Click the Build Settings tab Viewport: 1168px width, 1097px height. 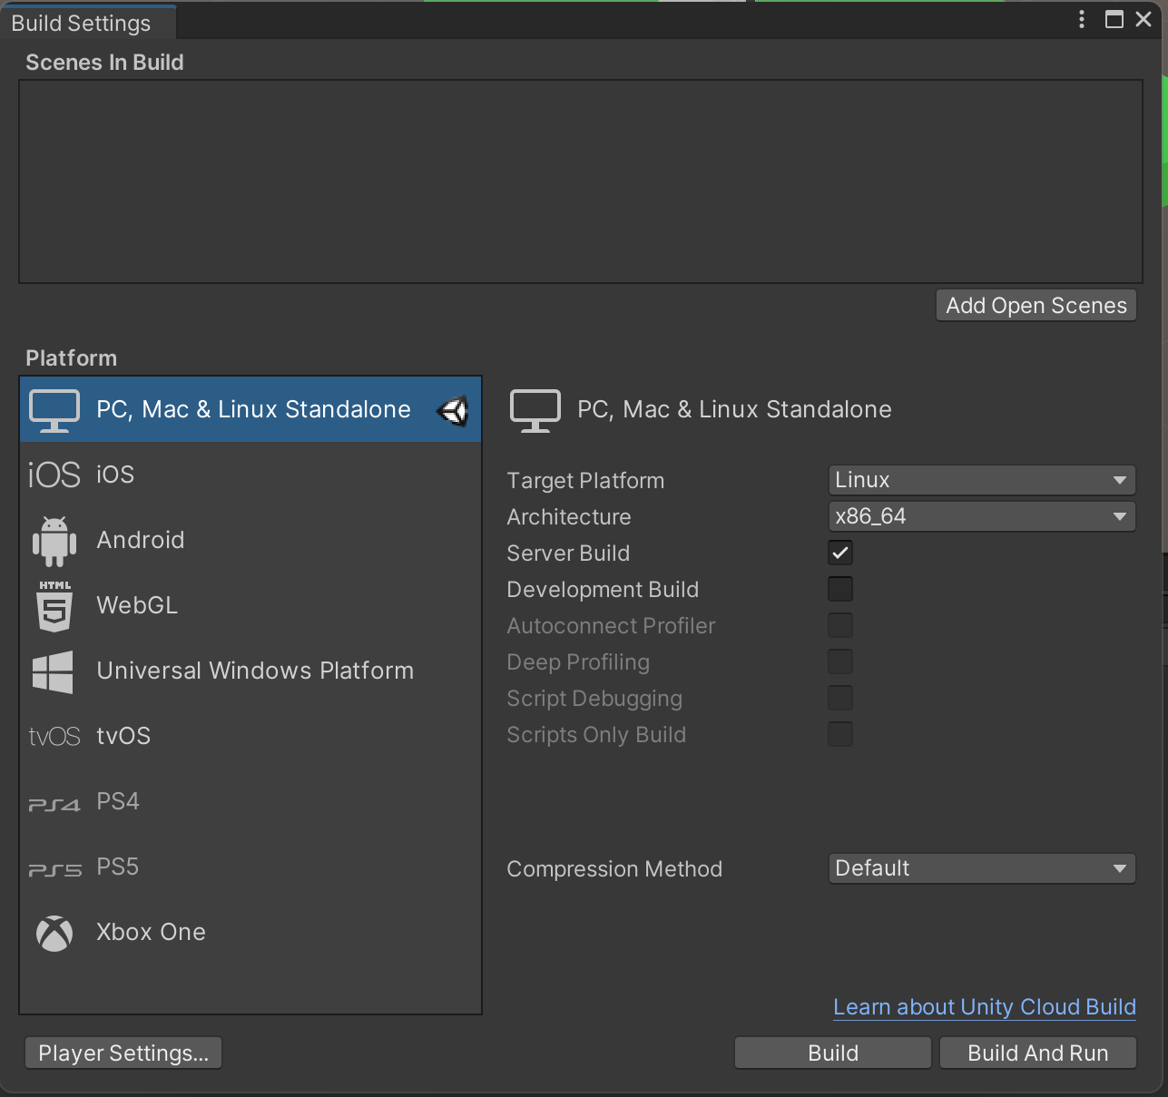coord(82,23)
